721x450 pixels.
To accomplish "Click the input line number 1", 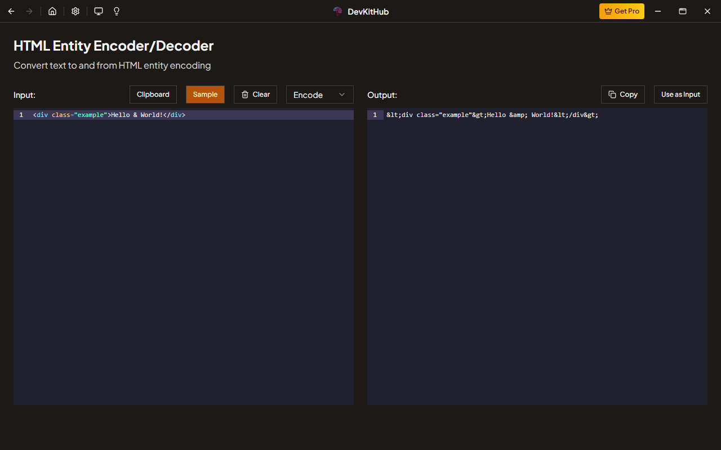I will pyautogui.click(x=21, y=115).
